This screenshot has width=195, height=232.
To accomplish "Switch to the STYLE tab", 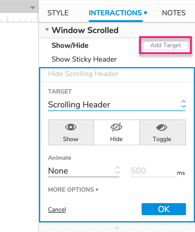I will pyautogui.click(x=58, y=13).
